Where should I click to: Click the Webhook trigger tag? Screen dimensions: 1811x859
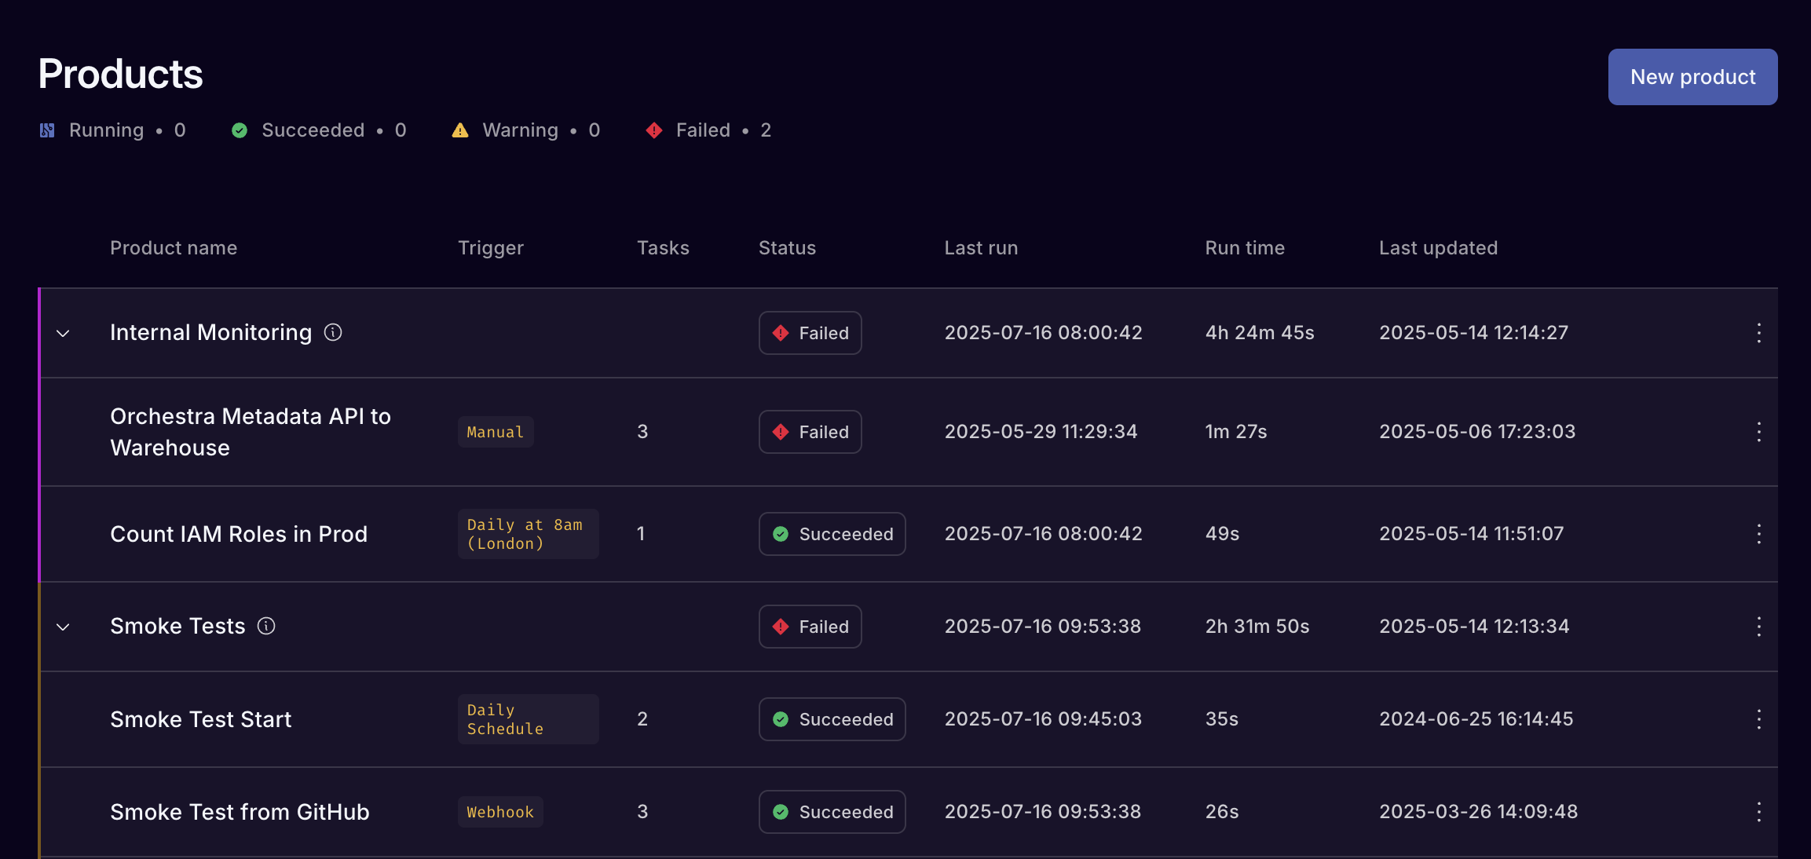coord(500,812)
